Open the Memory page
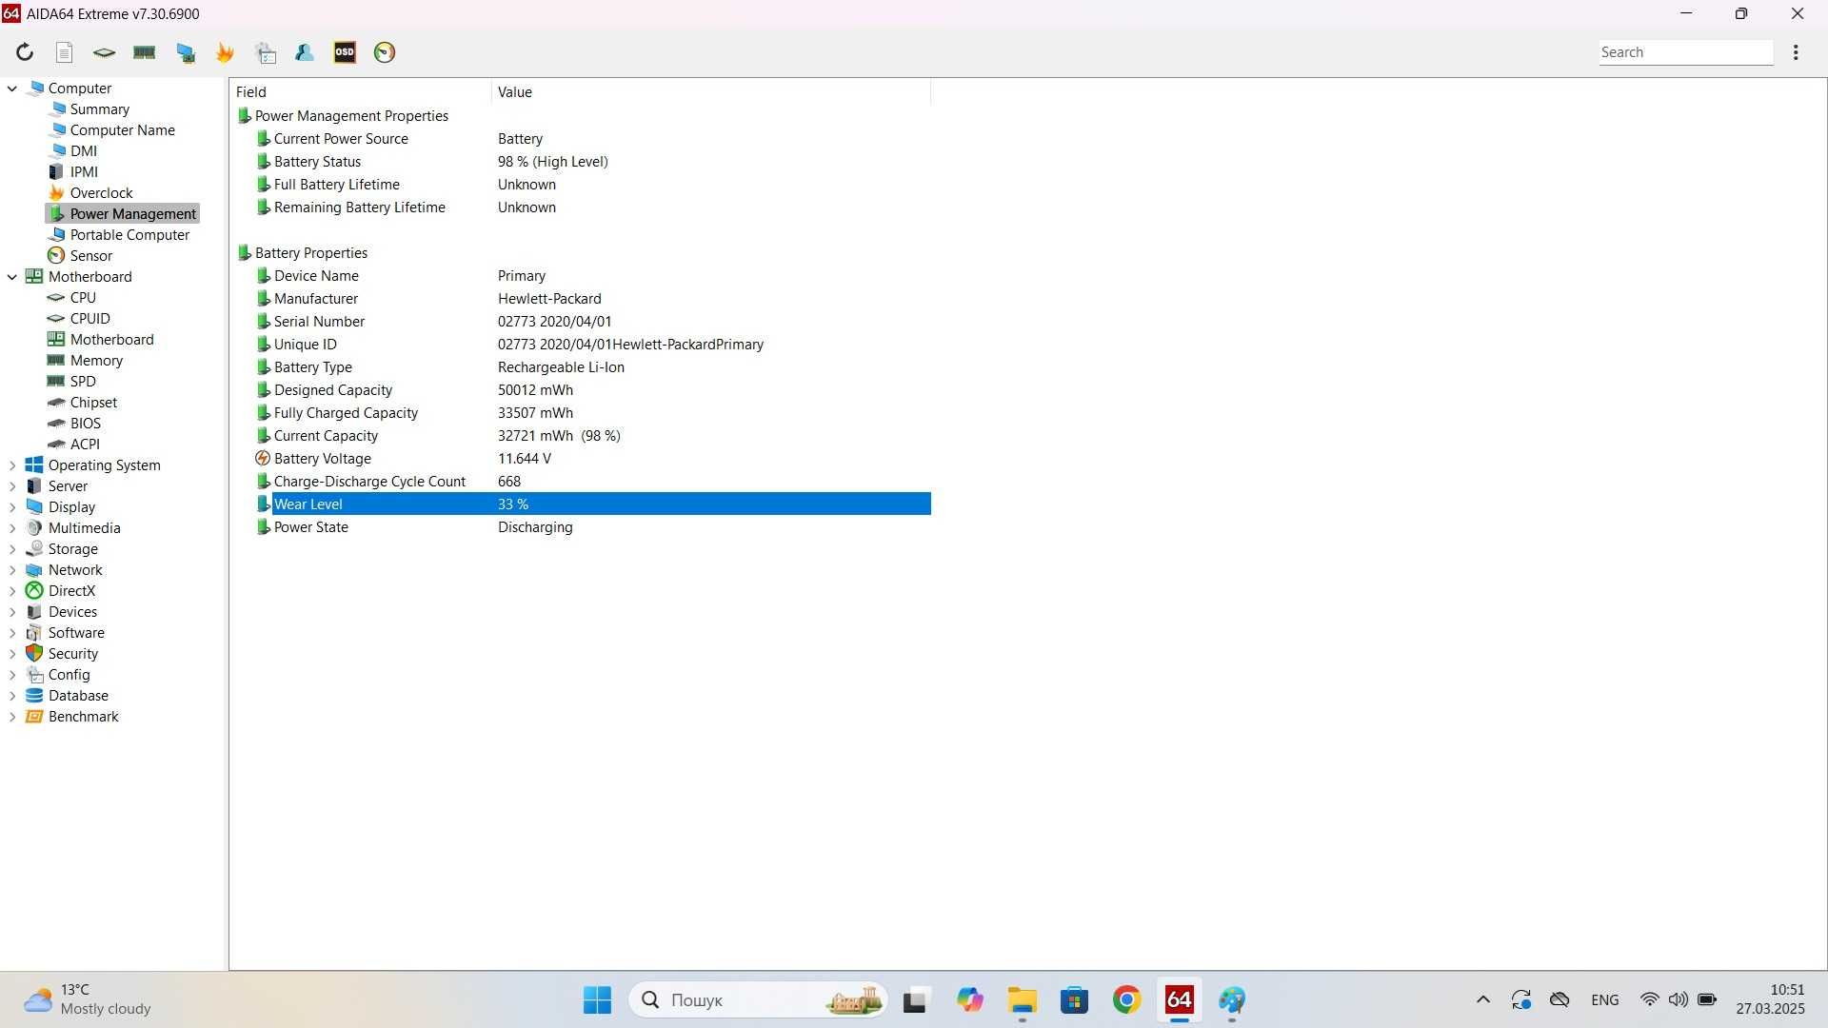 [x=96, y=361]
